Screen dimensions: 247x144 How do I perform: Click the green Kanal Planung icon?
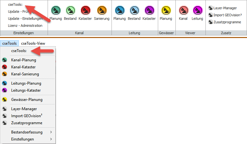click(x=56, y=11)
